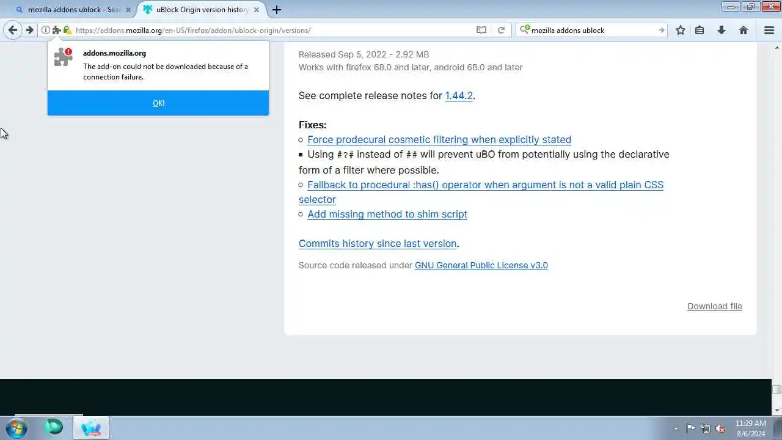
Task: Click the green padlock security icon
Action: (x=67, y=30)
